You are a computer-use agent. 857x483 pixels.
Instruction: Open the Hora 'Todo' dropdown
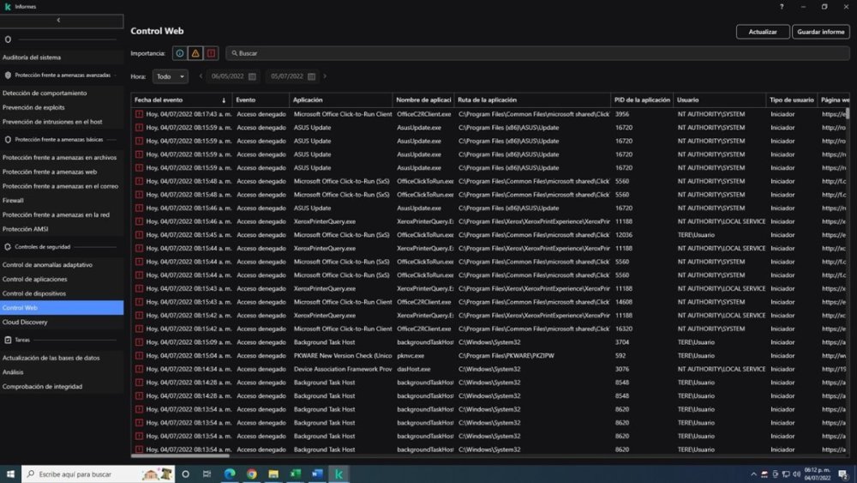170,76
